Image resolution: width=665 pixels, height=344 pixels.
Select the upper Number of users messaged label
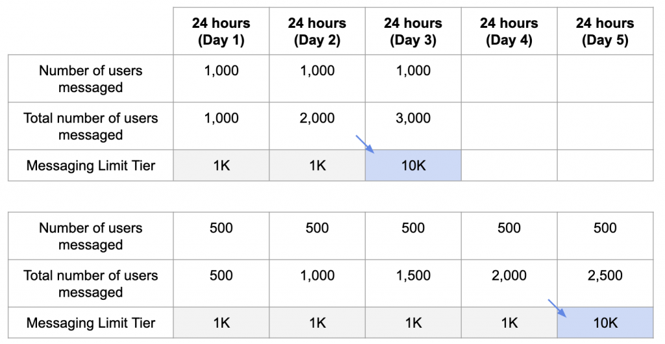91,79
